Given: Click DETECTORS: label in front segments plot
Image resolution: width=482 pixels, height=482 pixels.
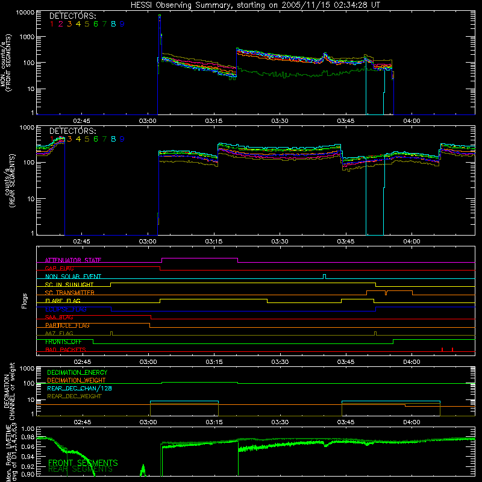Looking at the screenshot, I should [72, 16].
